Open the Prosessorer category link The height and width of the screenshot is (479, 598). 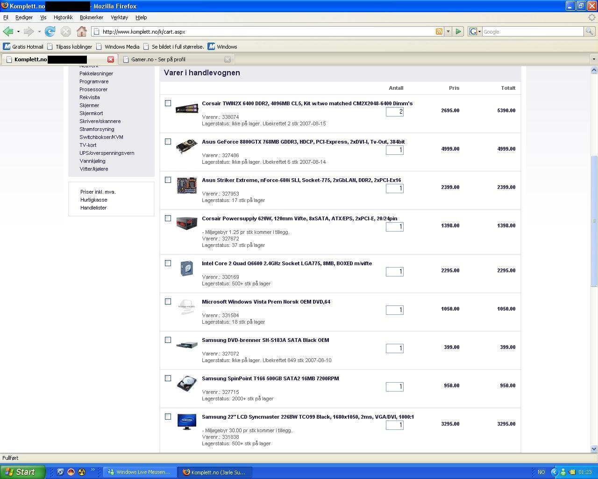93,89
